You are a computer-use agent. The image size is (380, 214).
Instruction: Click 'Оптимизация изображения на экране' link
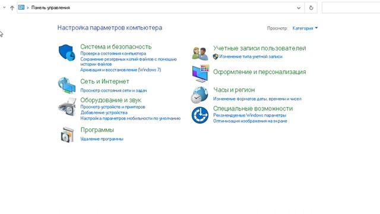[250, 121]
